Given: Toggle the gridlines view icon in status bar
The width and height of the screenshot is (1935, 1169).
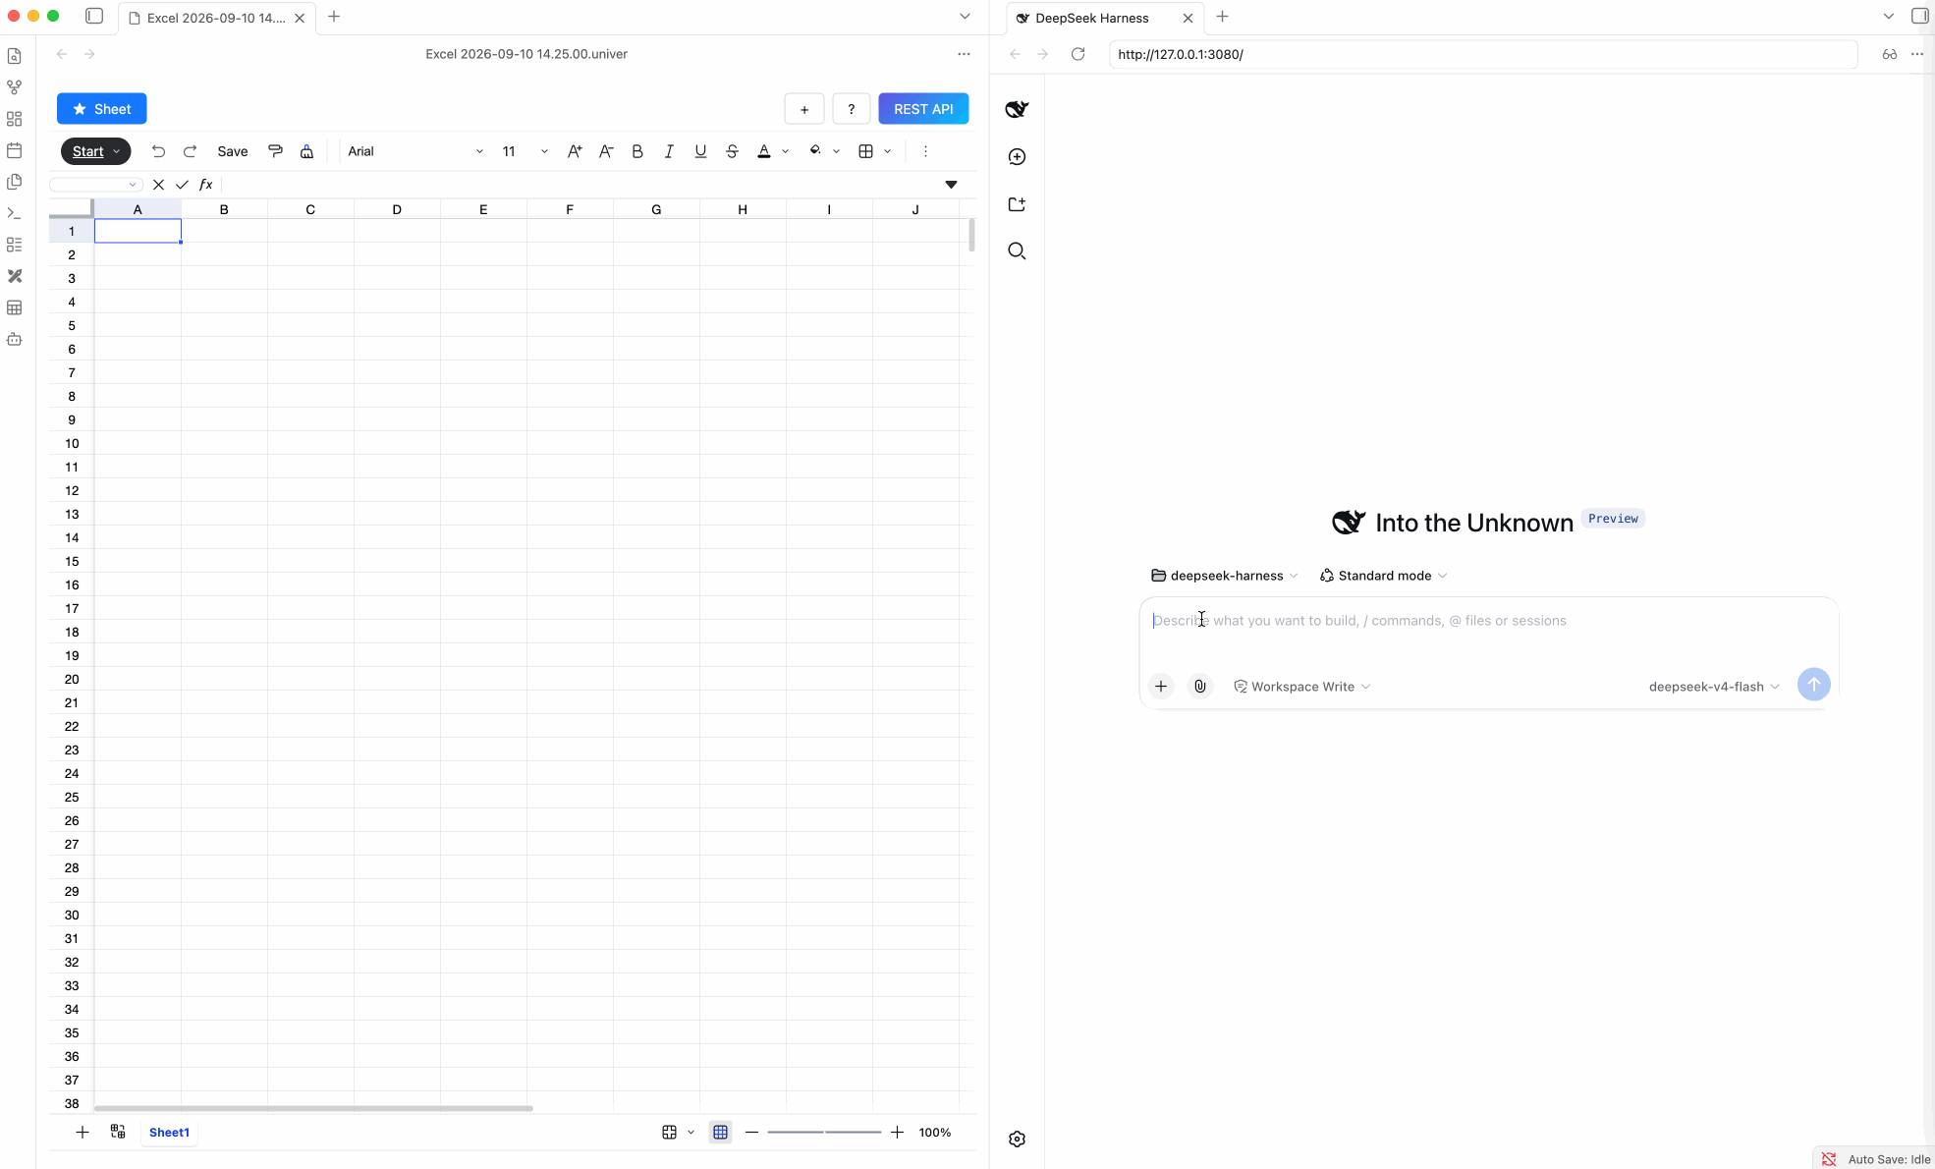Looking at the screenshot, I should coord(721,1133).
